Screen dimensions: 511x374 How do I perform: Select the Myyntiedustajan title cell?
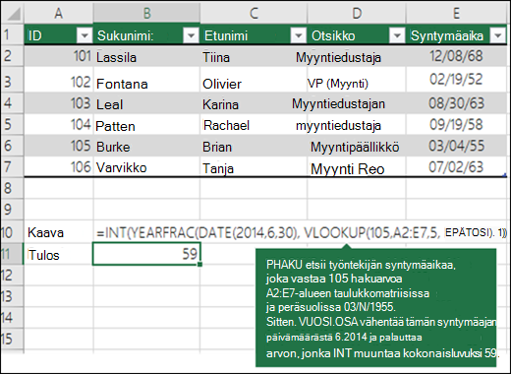357,103
